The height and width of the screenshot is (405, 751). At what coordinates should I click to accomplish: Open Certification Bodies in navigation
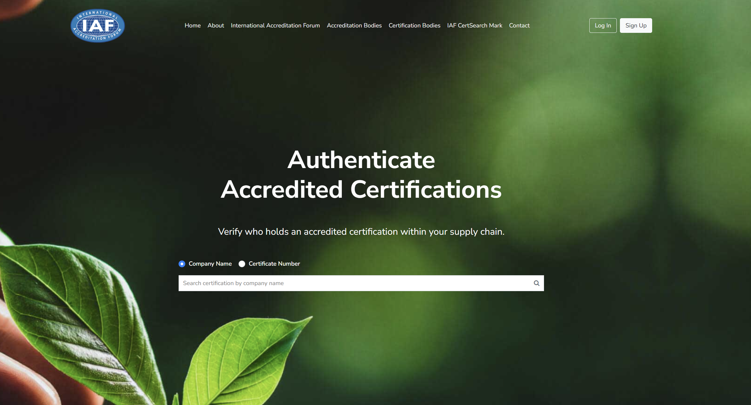414,26
